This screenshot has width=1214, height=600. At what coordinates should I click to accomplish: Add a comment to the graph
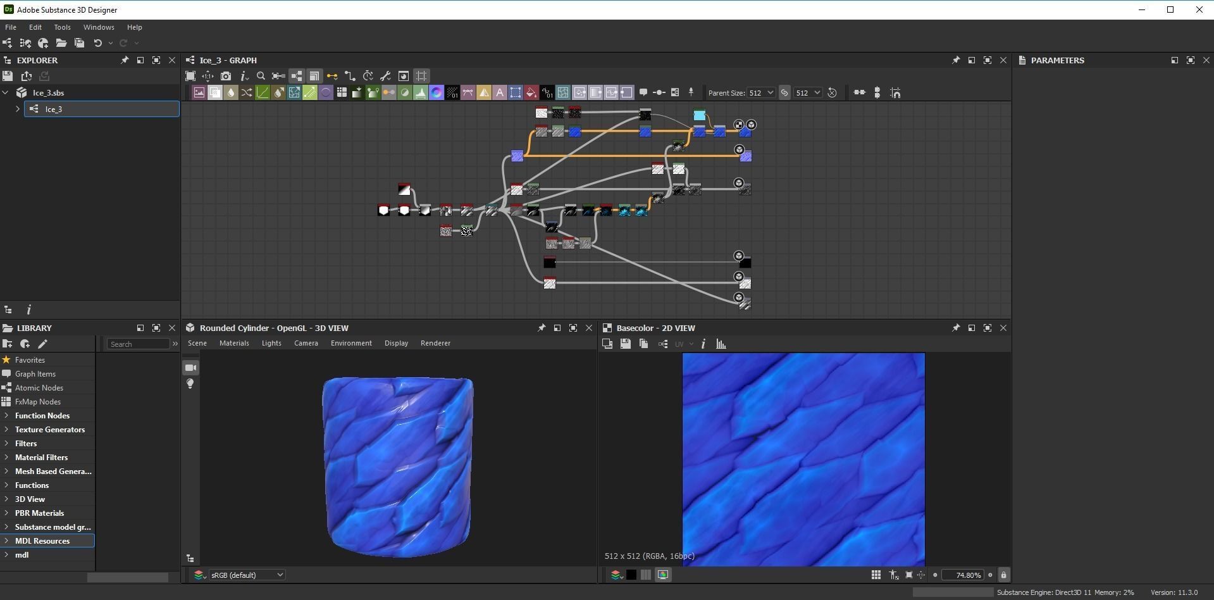643,92
